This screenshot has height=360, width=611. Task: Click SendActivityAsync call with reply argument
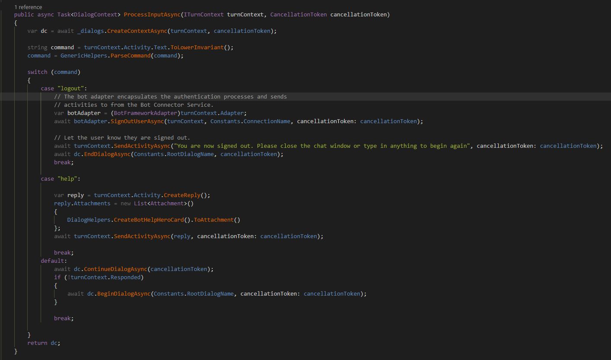coord(142,236)
